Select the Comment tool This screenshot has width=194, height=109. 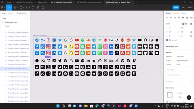pos(43,8)
